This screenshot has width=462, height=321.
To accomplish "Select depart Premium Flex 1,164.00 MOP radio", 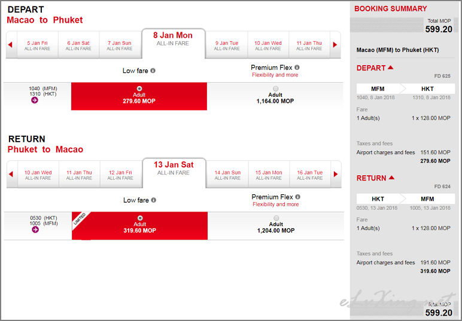I will coord(275,88).
